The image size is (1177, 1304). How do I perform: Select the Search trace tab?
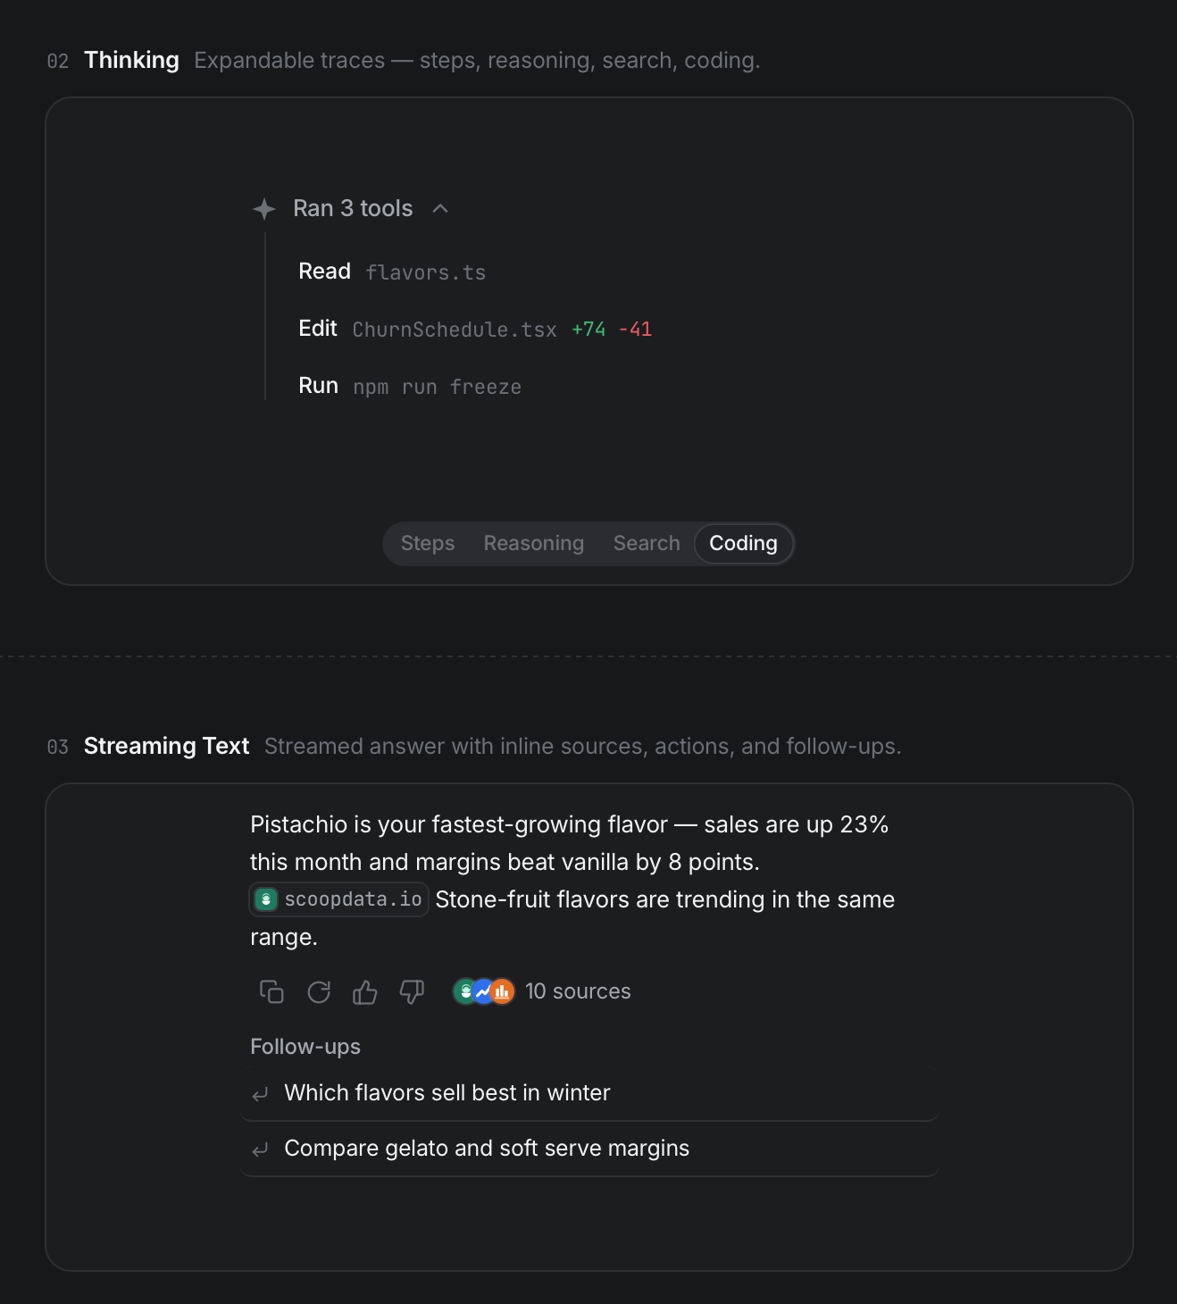click(647, 544)
